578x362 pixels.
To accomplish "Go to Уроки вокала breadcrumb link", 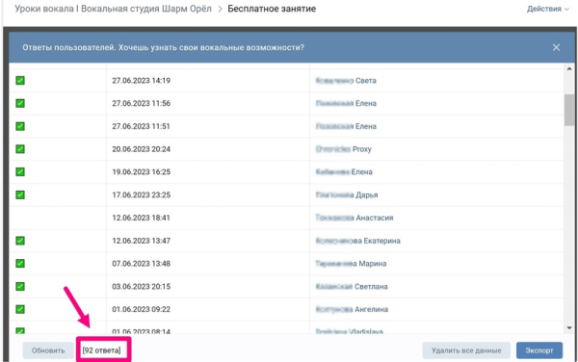I will coord(113,9).
